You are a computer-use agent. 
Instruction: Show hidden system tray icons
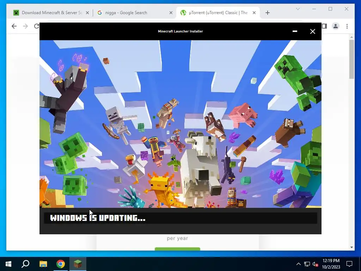(298, 264)
